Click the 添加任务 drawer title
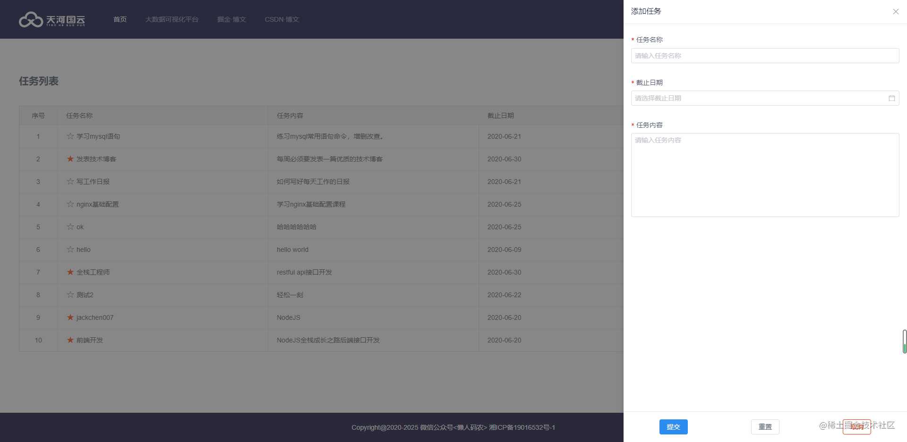Image resolution: width=907 pixels, height=442 pixels. coord(646,11)
